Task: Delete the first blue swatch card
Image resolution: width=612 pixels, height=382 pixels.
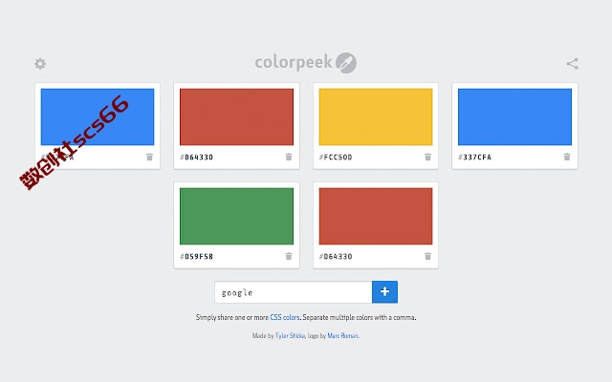Action: point(149,157)
